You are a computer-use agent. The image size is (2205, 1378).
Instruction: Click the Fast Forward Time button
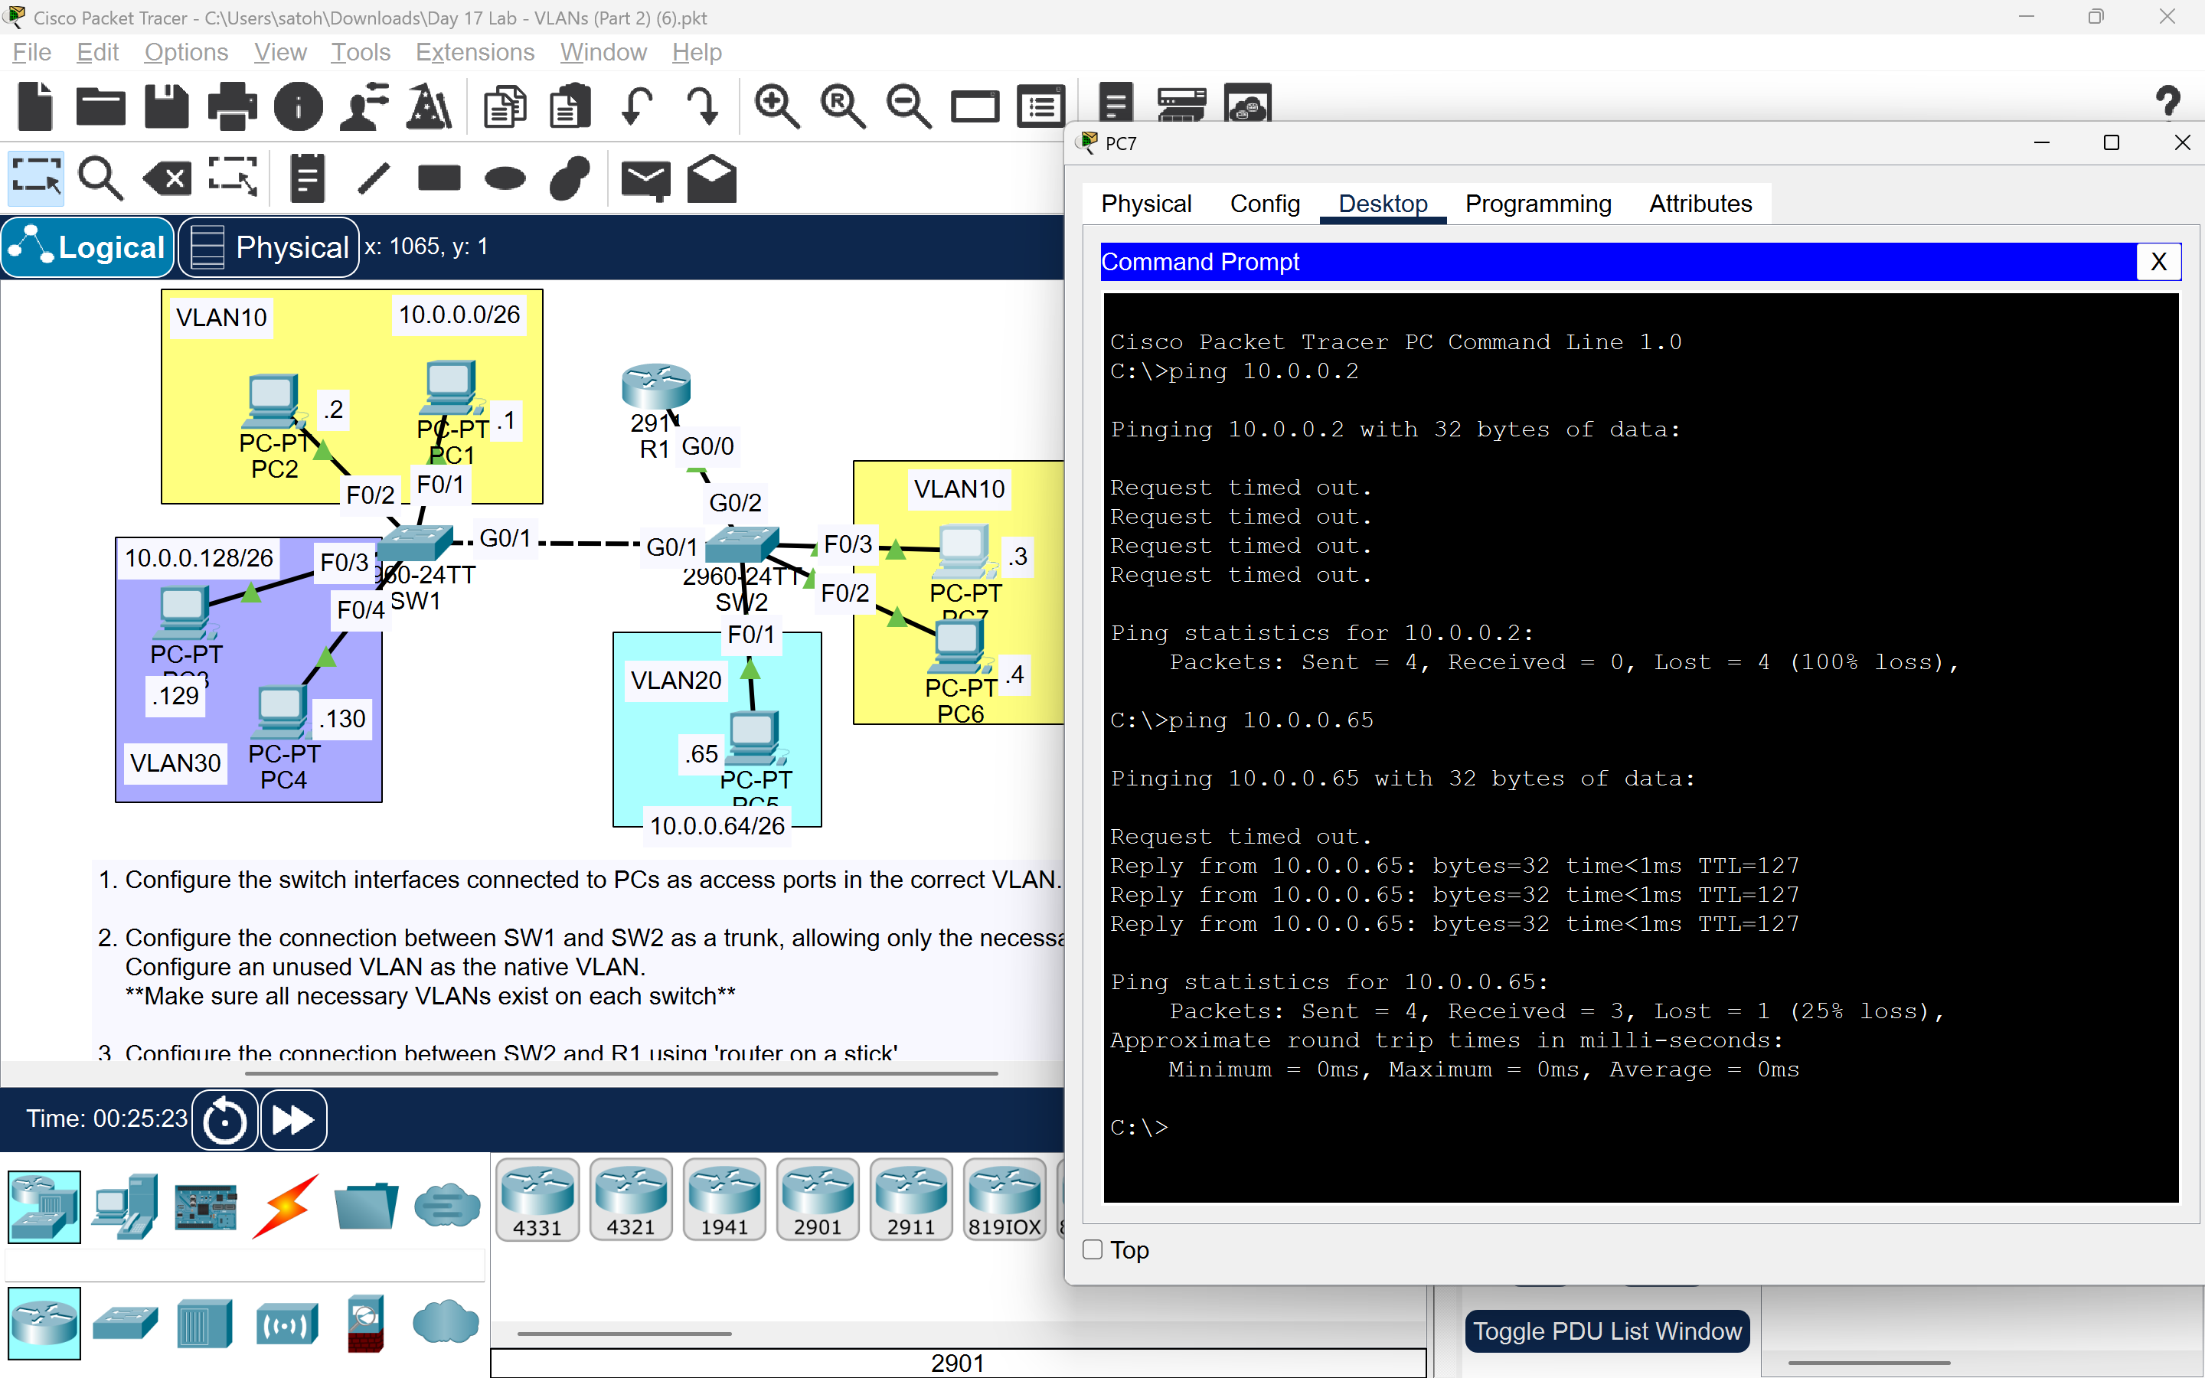click(293, 1120)
